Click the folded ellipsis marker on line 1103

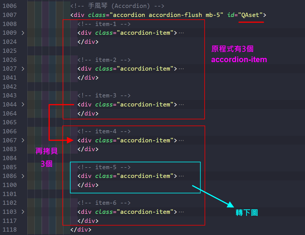tap(181, 212)
